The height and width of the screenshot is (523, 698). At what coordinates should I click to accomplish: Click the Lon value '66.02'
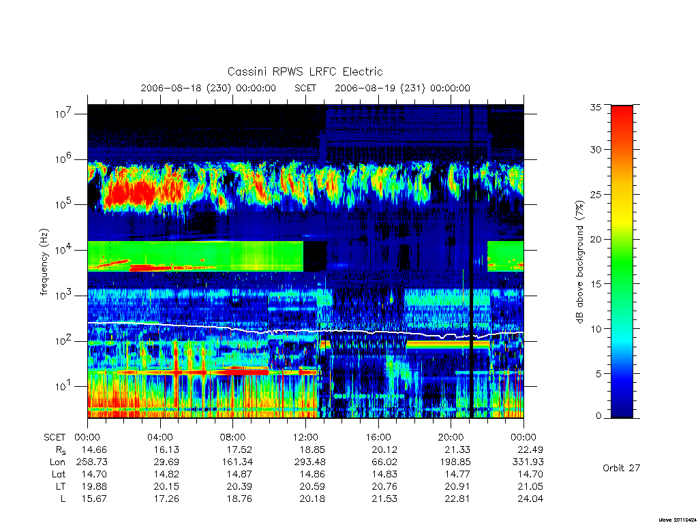click(384, 462)
